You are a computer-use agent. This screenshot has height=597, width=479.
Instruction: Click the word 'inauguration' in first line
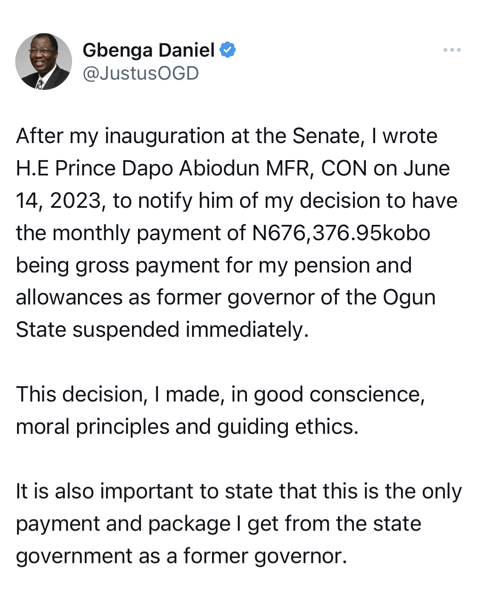coord(165,136)
